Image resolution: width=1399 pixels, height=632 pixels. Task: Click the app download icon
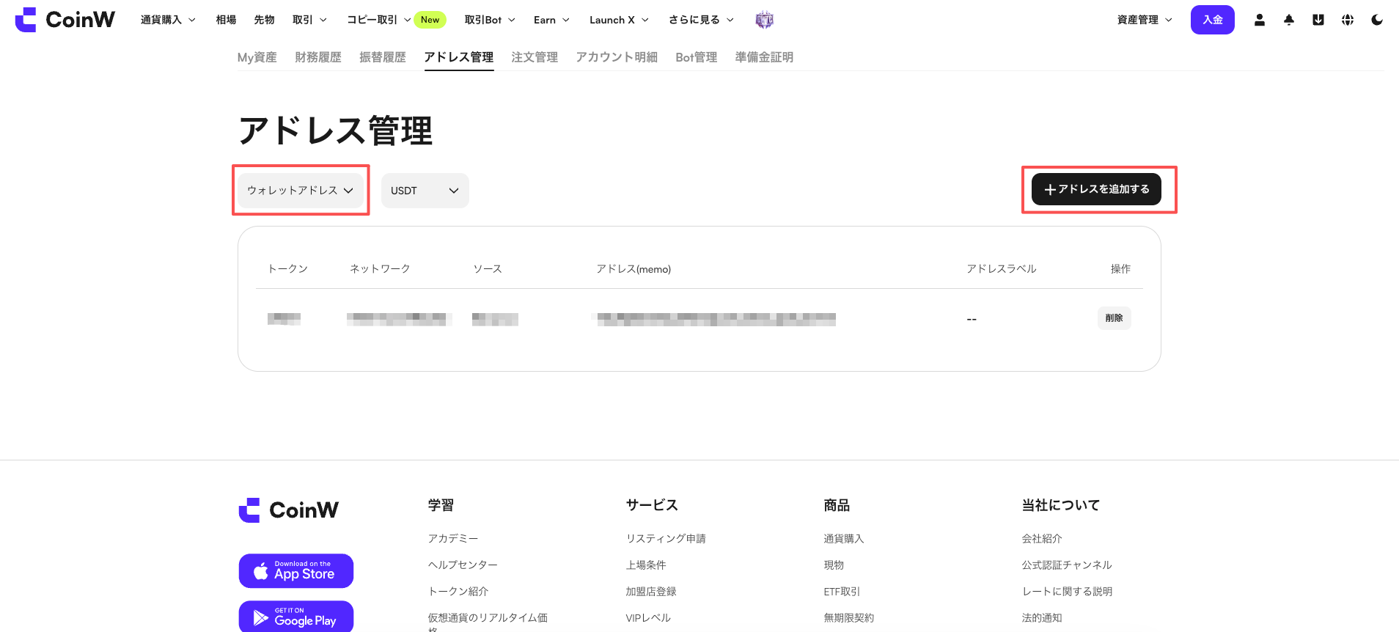point(1318,20)
